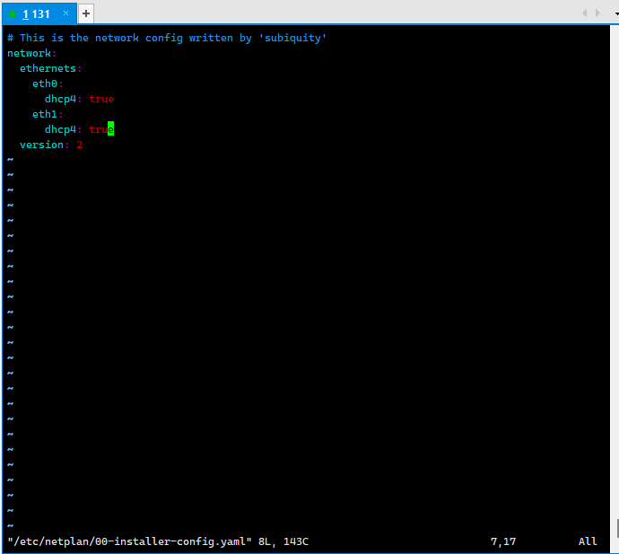Click the comment line mentioning 'subiquity'
The height and width of the screenshot is (554, 619).
[167, 38]
